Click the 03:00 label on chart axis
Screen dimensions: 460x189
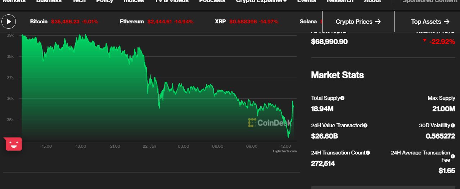coord(184,146)
